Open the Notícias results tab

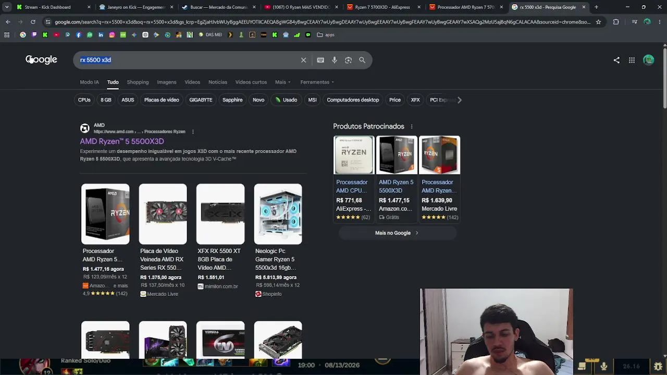coord(218,82)
